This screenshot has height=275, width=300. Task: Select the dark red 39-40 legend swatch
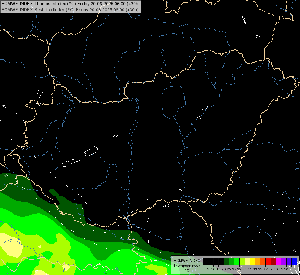tap(273, 261)
